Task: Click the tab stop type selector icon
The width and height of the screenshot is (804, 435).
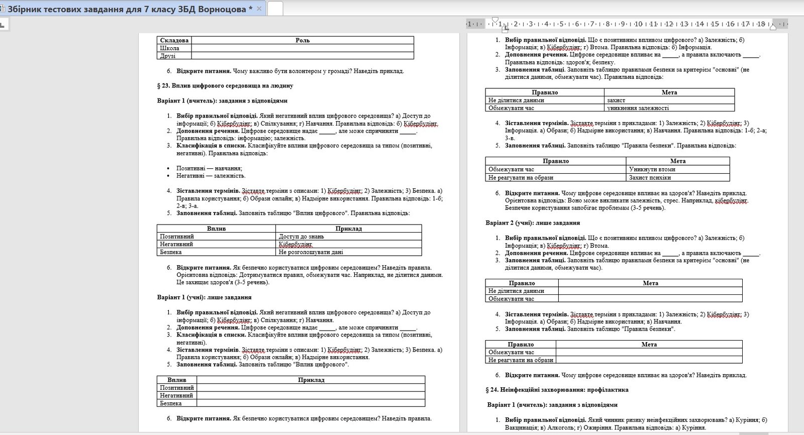Action: click(3, 24)
